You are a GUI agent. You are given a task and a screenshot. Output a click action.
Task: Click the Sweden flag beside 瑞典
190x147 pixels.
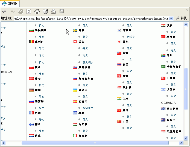pos(75,30)
